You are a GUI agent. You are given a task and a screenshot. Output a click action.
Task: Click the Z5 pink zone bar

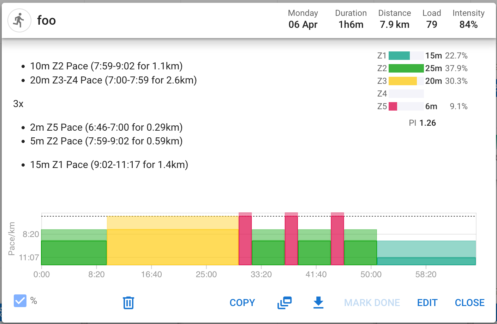tap(393, 106)
